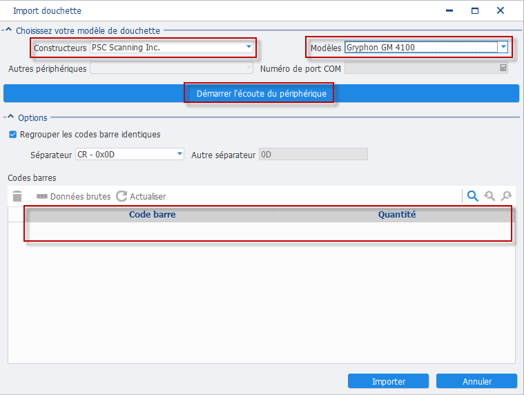Toggle Regrouper les codes barre identiques checkbox
This screenshot has height=395, width=524.
tap(12, 135)
